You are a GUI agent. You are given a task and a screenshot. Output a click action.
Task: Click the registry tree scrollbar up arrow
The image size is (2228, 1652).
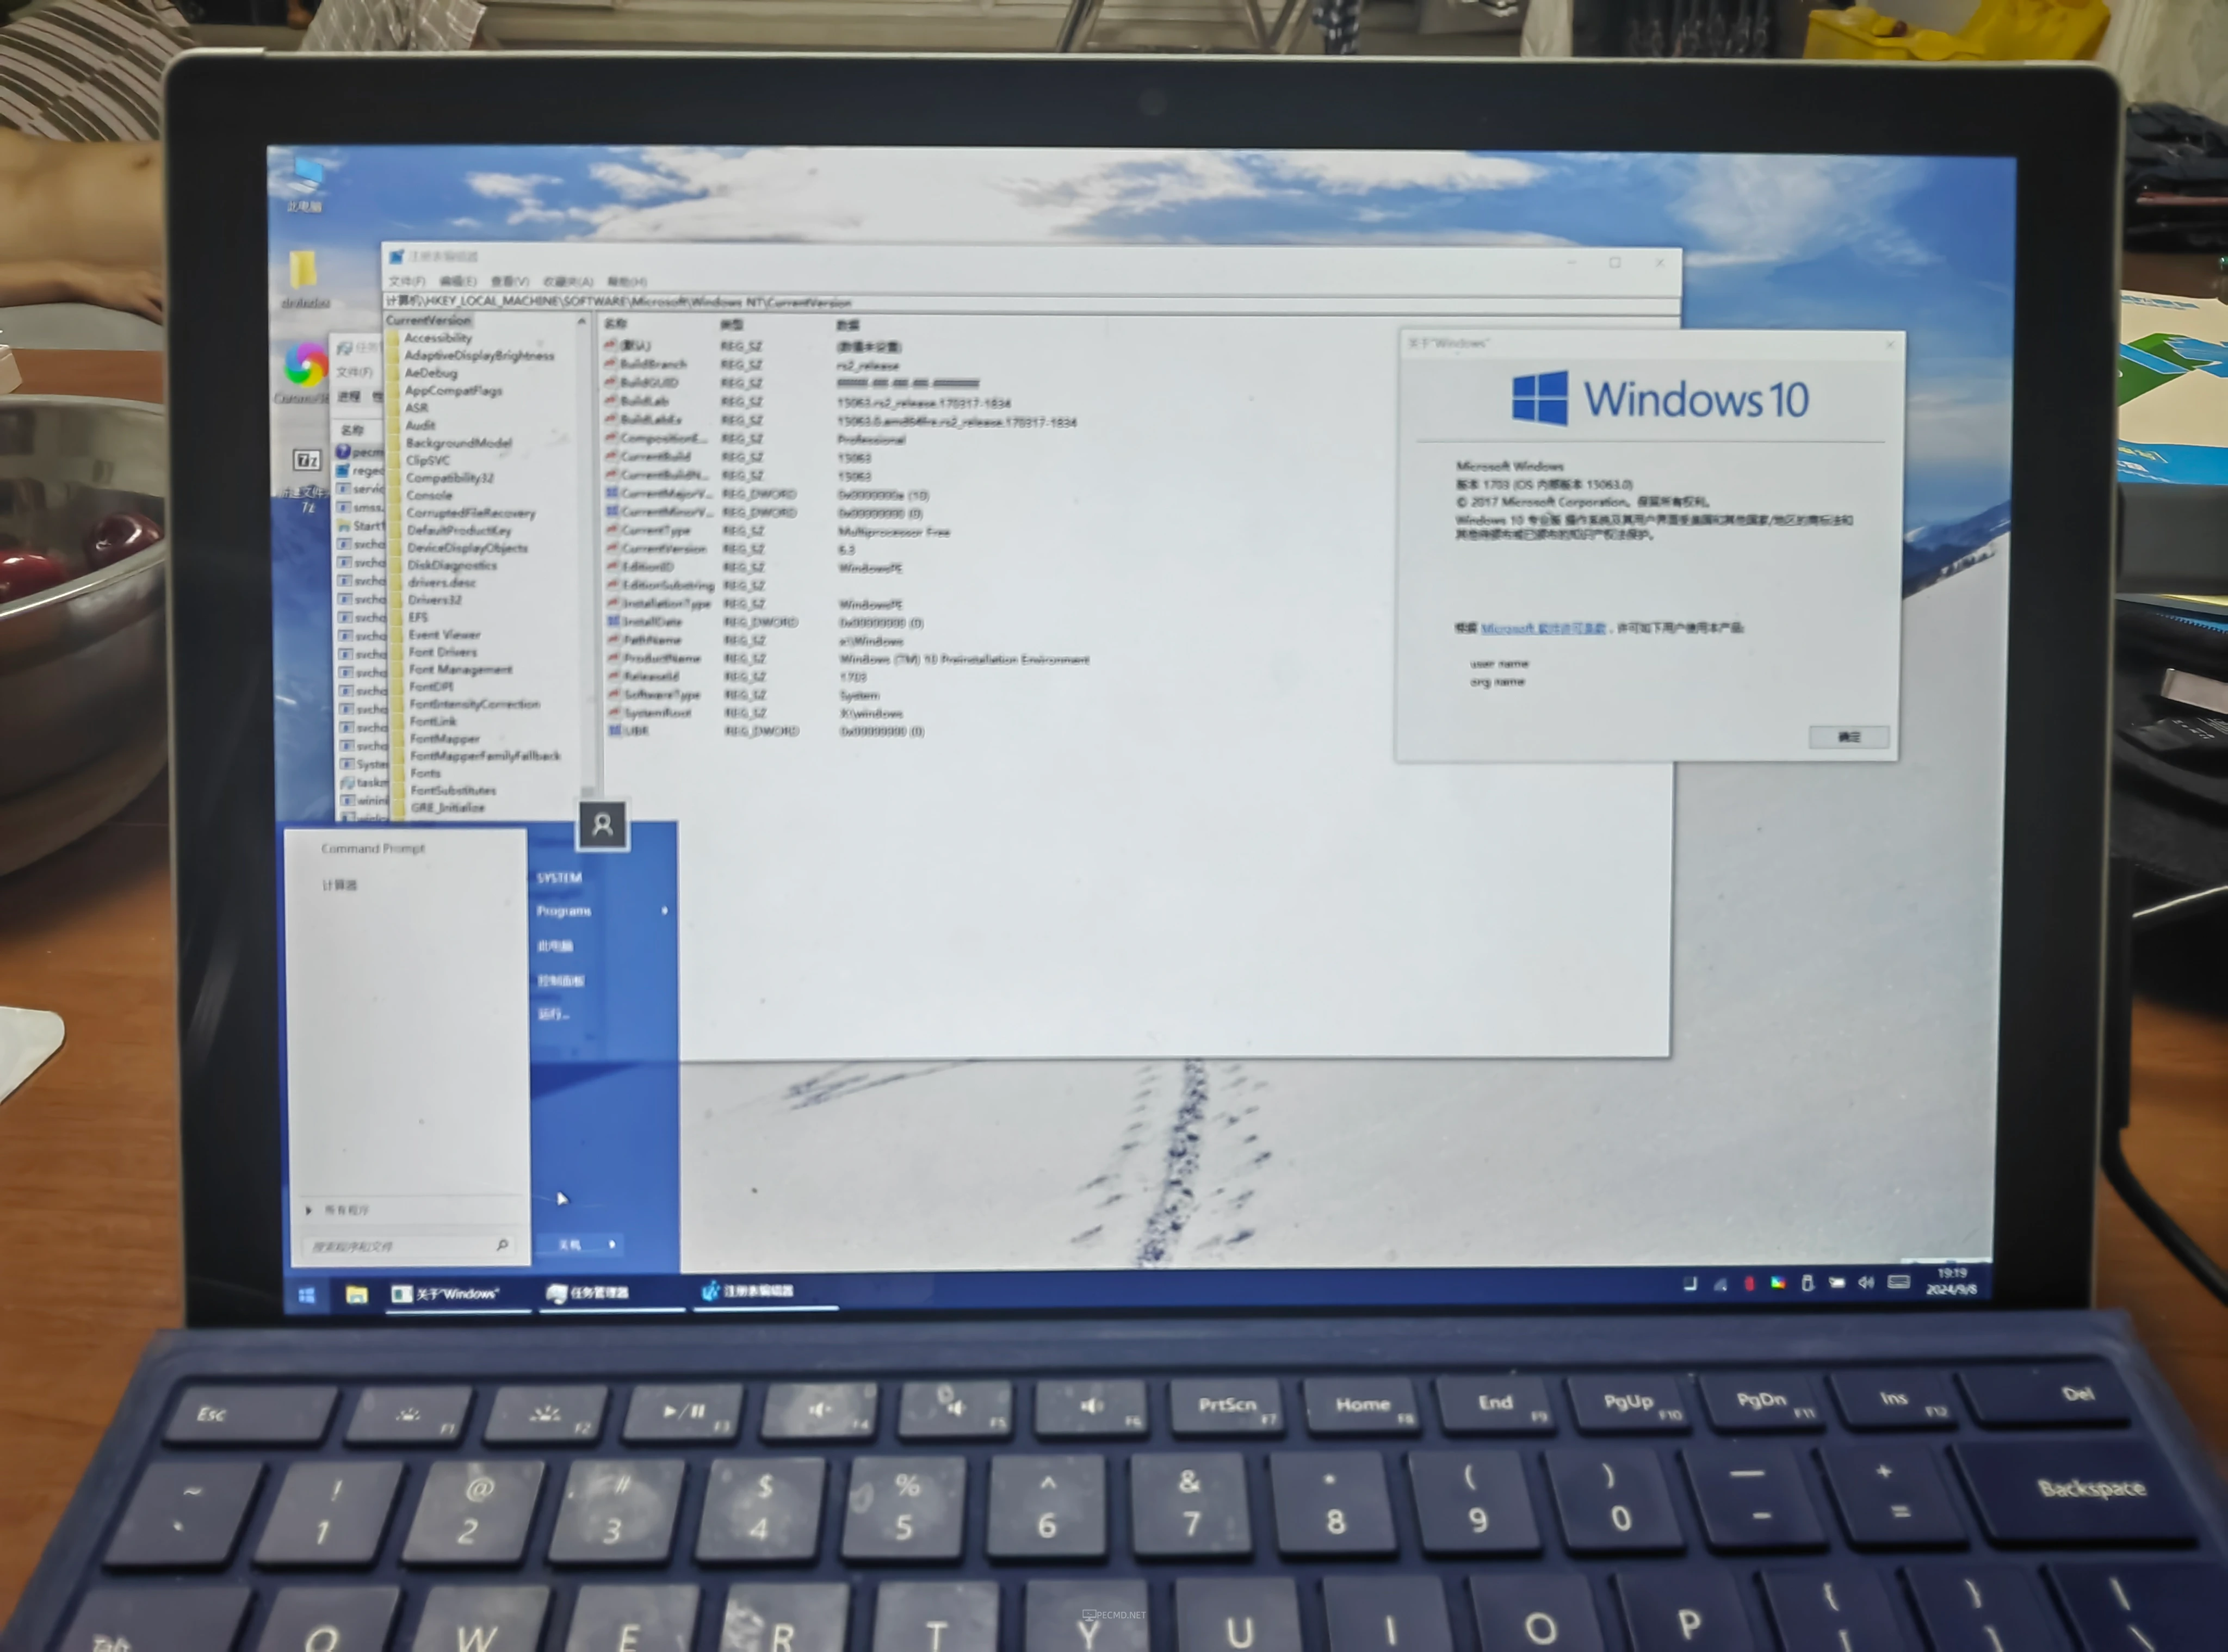(x=582, y=323)
